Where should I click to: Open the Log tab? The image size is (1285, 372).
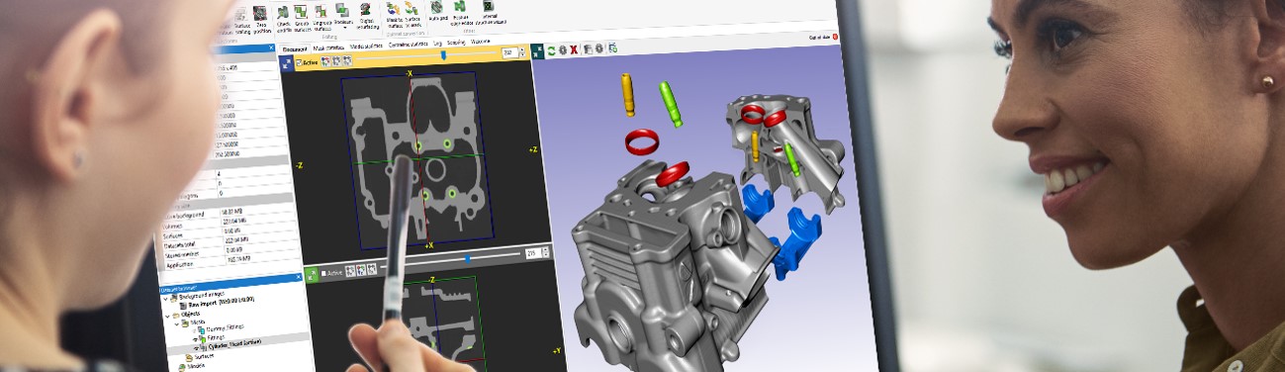[437, 44]
